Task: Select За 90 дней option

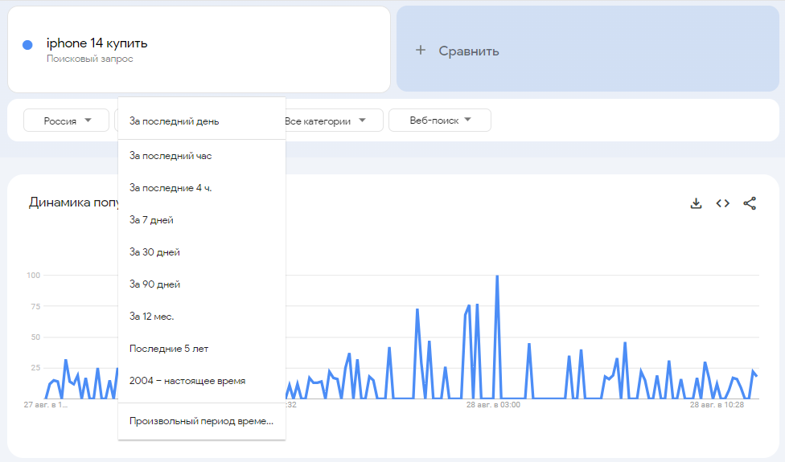Action: tap(202, 284)
